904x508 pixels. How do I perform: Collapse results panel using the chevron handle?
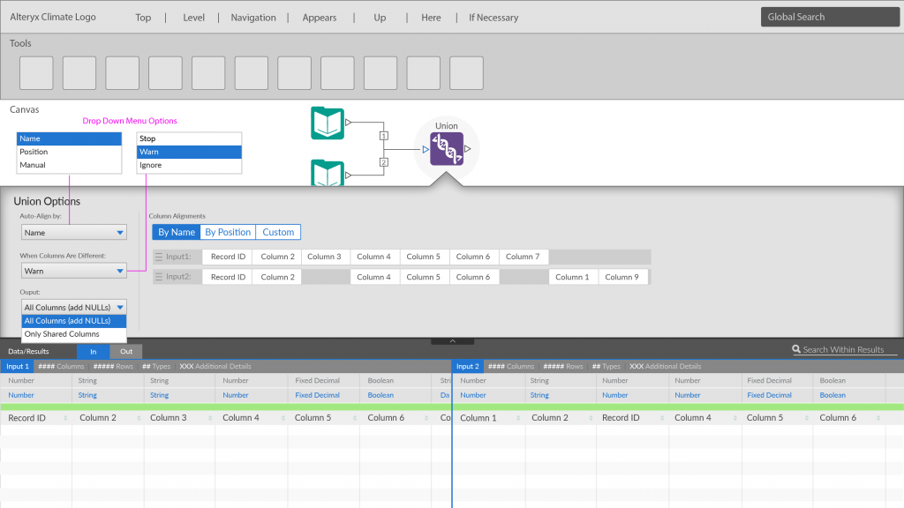[x=452, y=340]
